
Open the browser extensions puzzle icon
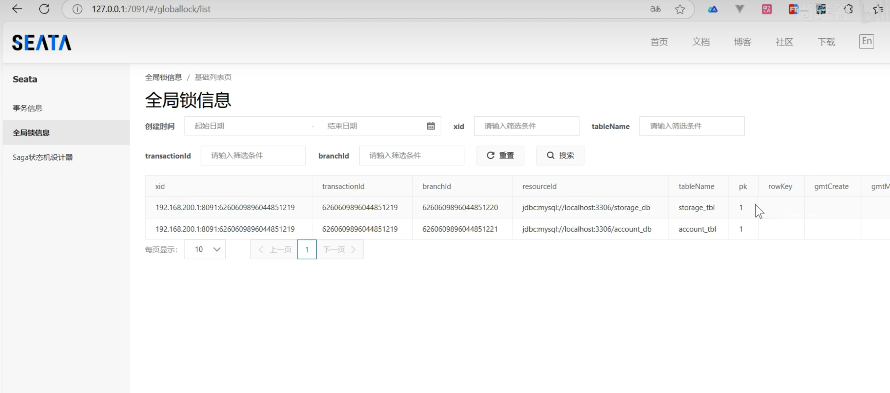pyautogui.click(x=848, y=9)
